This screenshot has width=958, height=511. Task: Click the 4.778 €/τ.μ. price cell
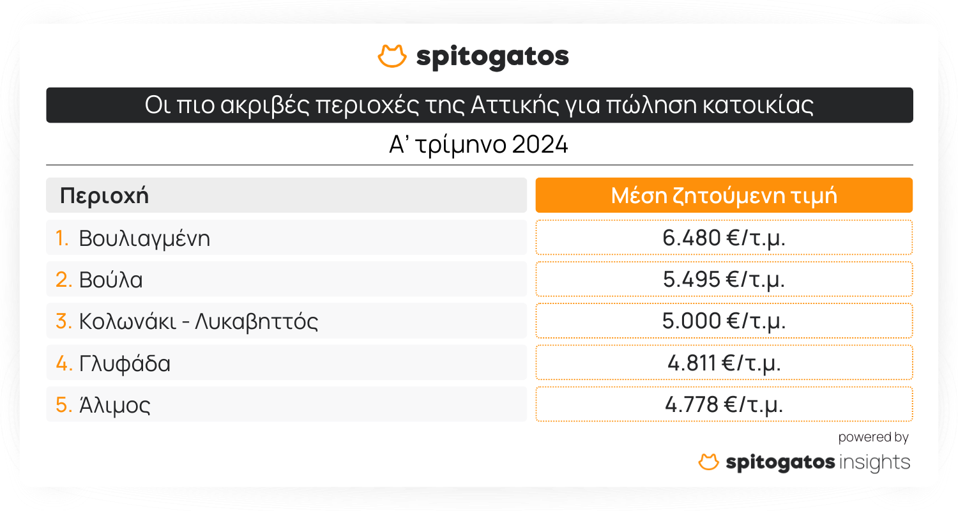coord(724,405)
